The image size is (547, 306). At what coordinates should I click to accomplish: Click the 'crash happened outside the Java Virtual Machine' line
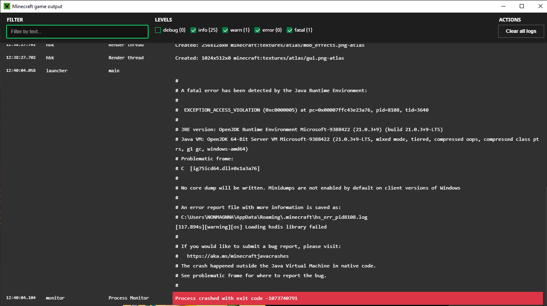coord(275,266)
